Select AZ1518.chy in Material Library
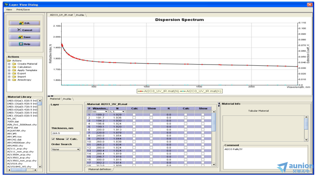The image size is (318, 177). coord(15,164)
